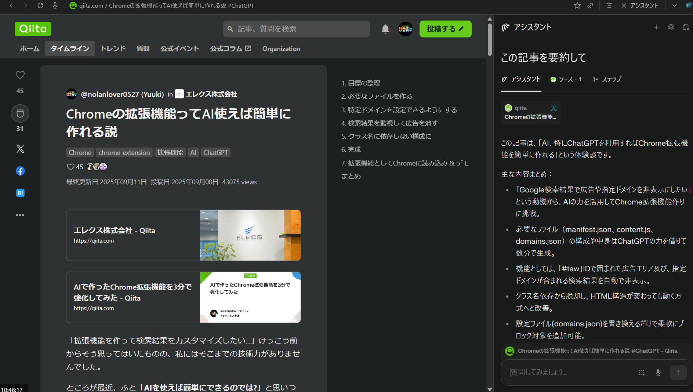
Task: Open the ソース tab in assistant panel
Action: [566, 79]
